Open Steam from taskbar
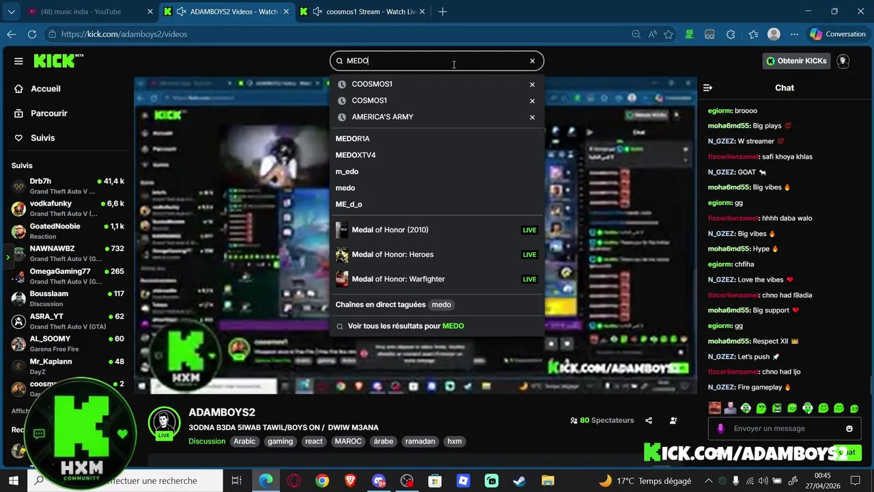The height and width of the screenshot is (492, 874). (x=520, y=481)
